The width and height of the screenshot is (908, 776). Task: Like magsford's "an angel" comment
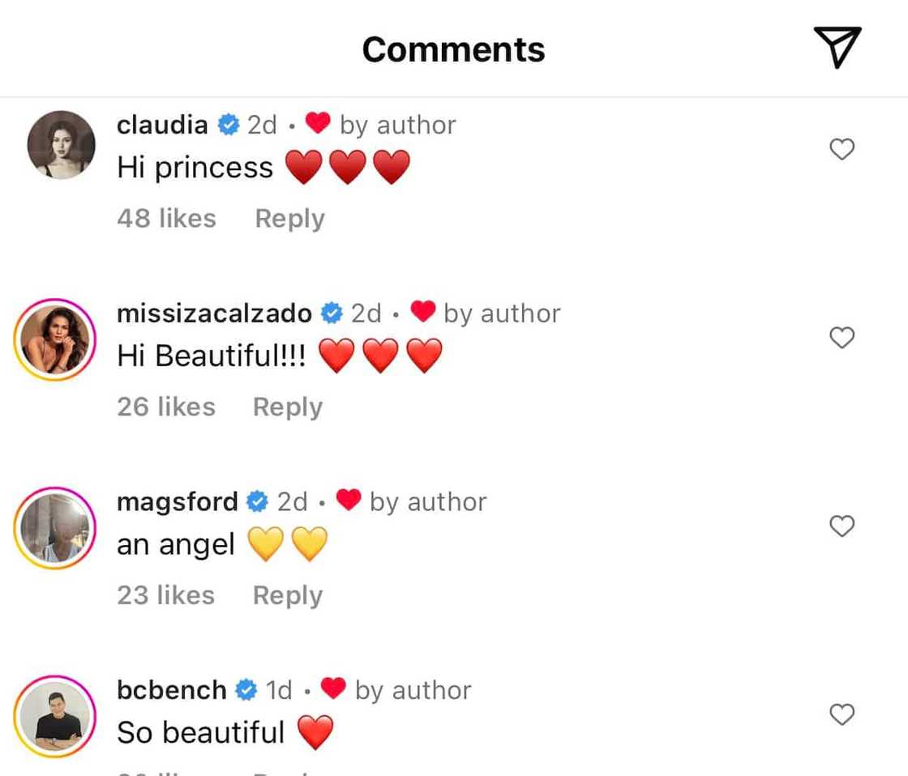[x=842, y=527]
